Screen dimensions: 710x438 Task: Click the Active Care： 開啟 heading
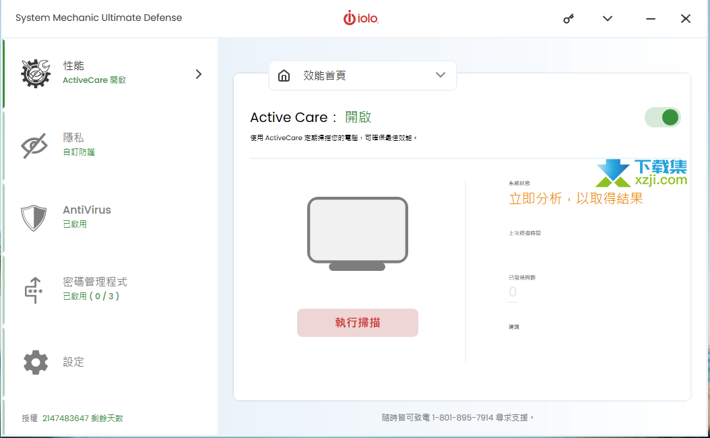[311, 117]
